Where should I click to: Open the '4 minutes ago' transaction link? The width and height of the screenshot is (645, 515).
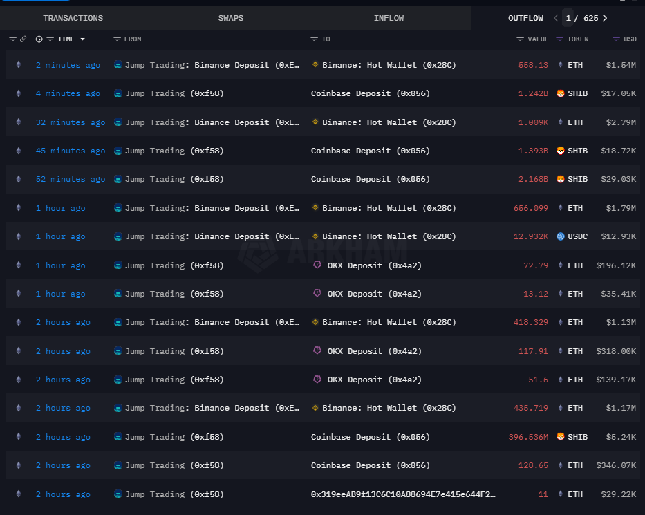(x=68, y=93)
